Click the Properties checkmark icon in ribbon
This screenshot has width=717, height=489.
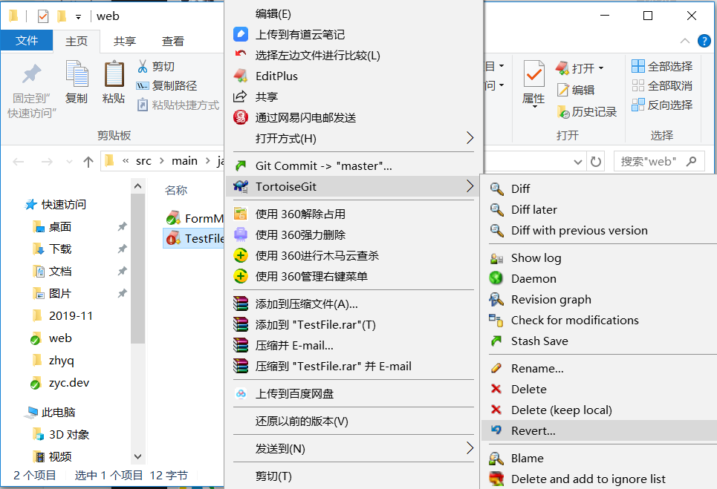point(533,73)
